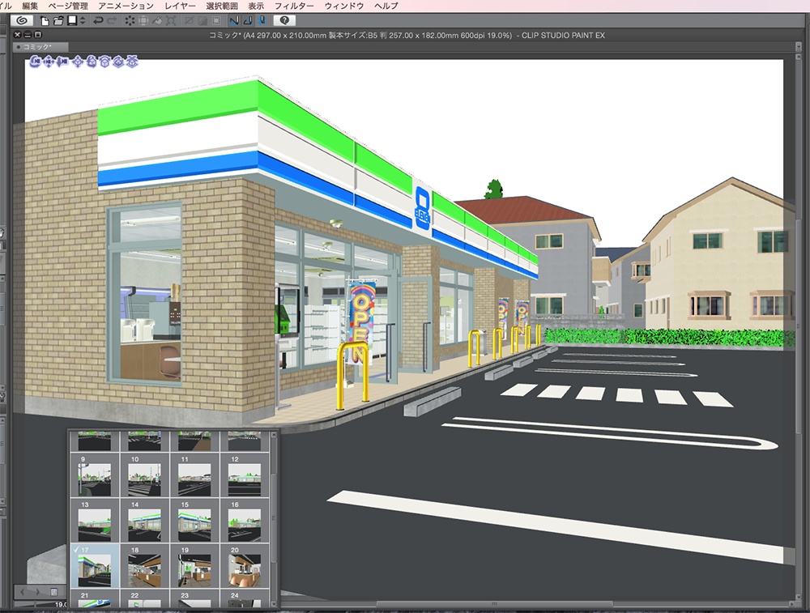
Task: Choose camera preset thumbnail 10
Action: click(145, 475)
